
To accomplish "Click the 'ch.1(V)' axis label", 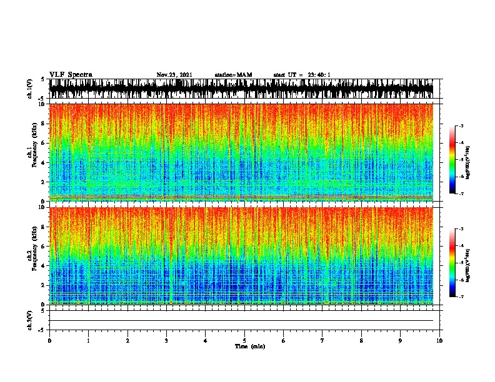I will 30,89.
